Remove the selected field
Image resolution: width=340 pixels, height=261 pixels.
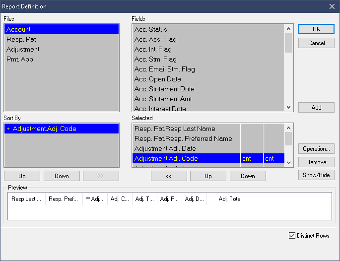click(x=316, y=162)
